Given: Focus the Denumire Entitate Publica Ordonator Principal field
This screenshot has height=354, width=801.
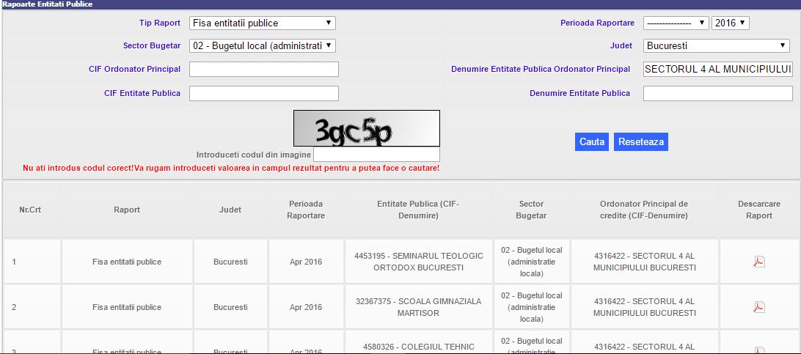Looking at the screenshot, I should click(717, 69).
